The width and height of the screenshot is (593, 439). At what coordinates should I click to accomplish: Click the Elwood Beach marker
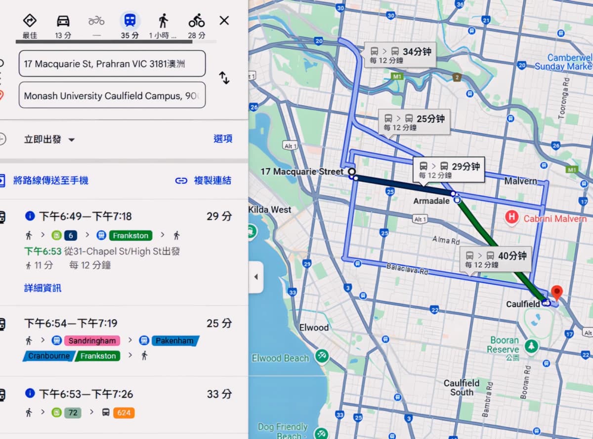point(322,356)
